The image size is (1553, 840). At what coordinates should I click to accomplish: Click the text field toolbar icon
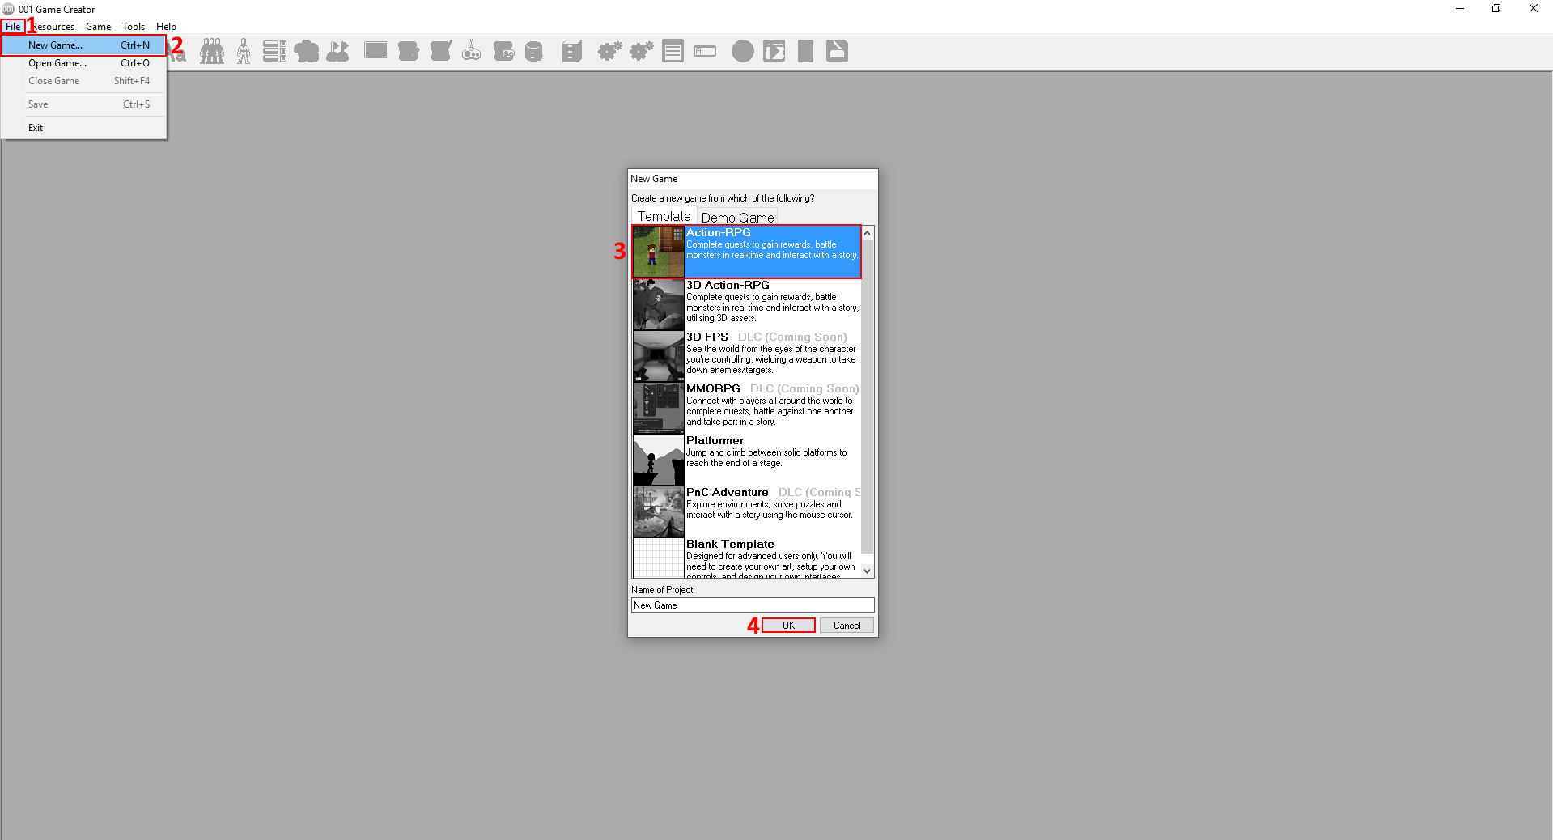click(705, 51)
